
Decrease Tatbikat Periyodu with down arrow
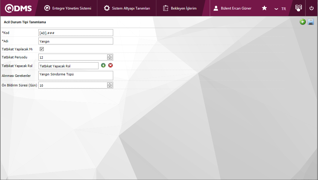click(x=110, y=58)
